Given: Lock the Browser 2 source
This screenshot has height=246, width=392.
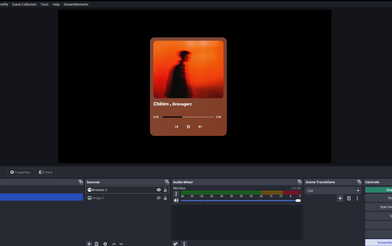Looking at the screenshot, I should tap(165, 190).
